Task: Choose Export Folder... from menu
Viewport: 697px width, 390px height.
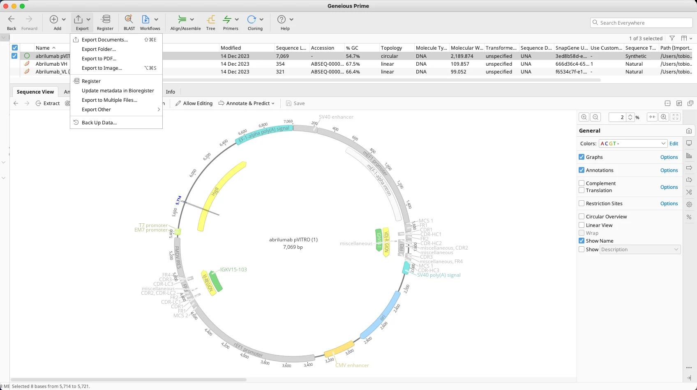Action: pos(116,49)
